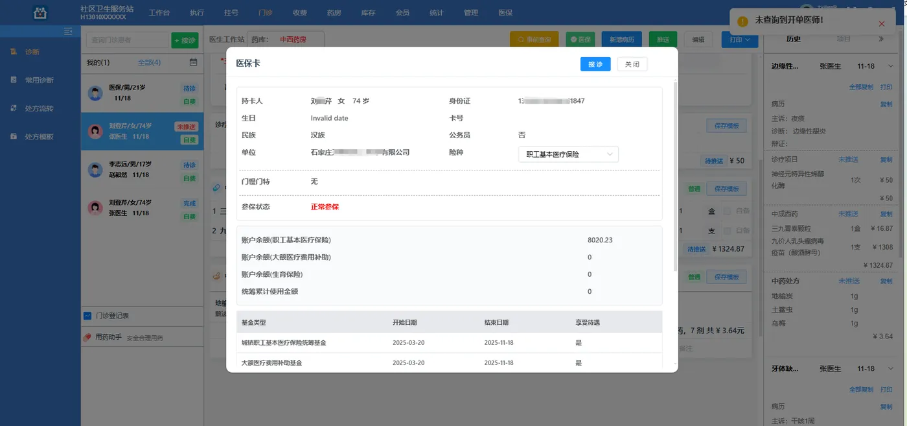
Task: Switch to 处方流转 in the sidebar
Action: 39,108
